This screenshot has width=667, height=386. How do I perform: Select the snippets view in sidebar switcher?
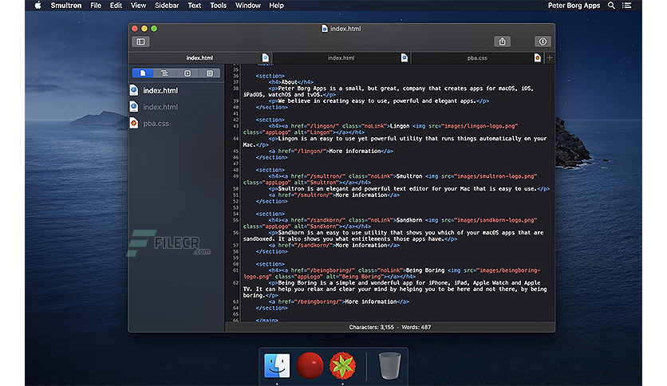coord(187,73)
